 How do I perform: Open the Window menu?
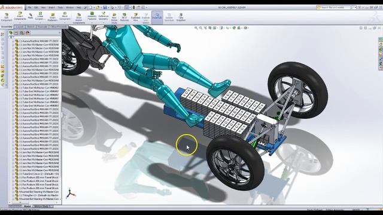pyautogui.click(x=70, y=8)
